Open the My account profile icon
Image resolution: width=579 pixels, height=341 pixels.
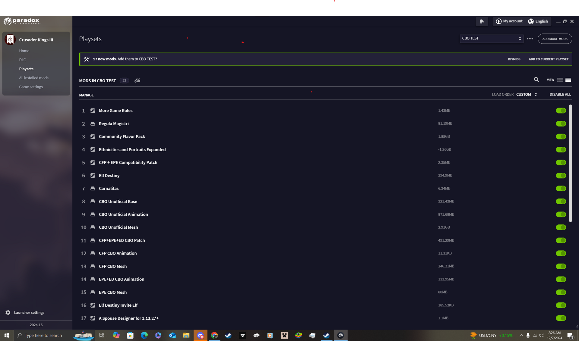point(498,21)
